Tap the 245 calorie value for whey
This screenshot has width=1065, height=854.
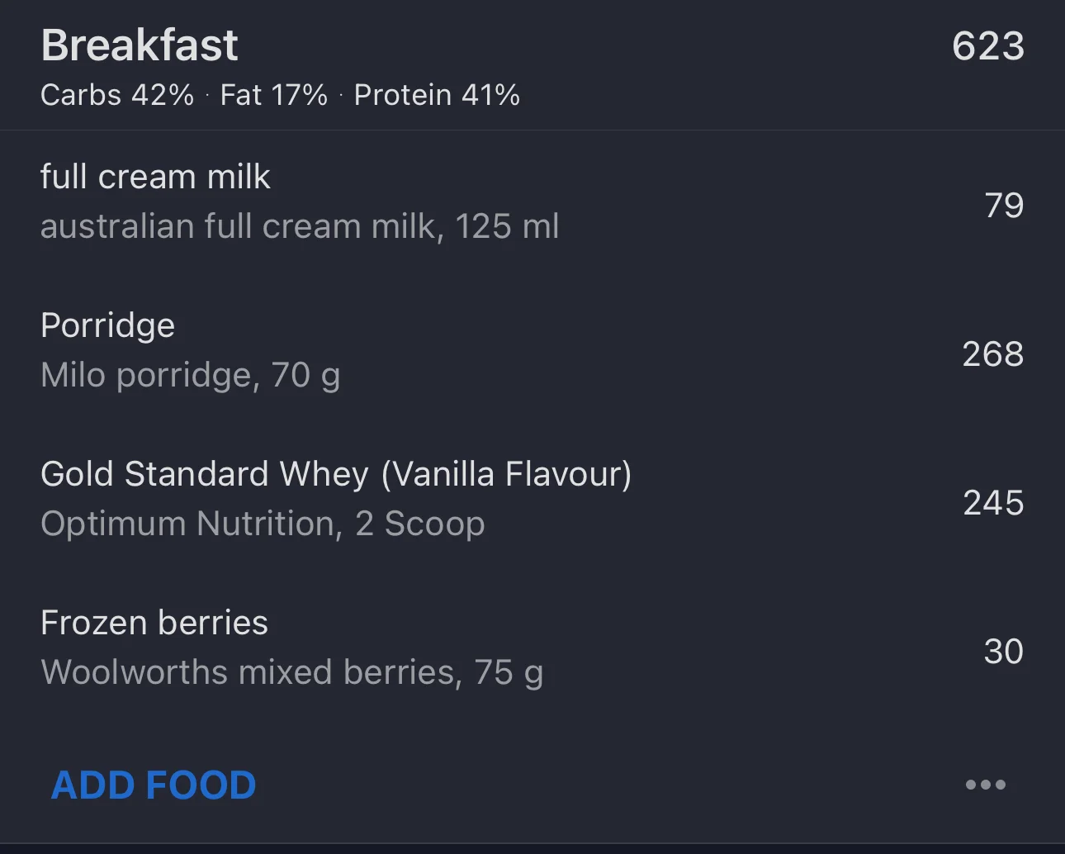993,503
